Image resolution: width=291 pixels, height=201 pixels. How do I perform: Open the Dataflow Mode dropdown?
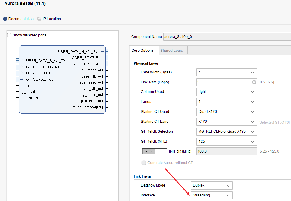212,185
